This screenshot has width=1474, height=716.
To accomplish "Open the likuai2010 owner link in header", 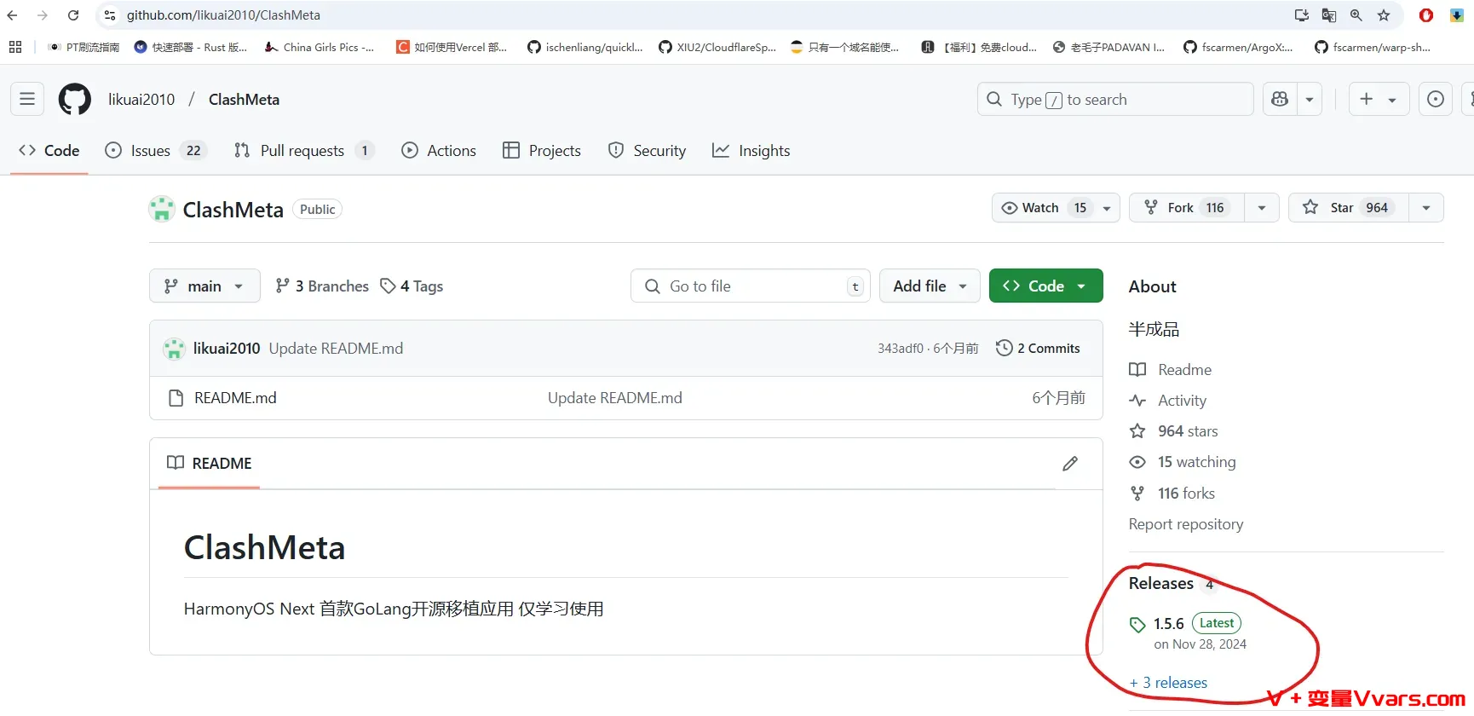I will (141, 100).
